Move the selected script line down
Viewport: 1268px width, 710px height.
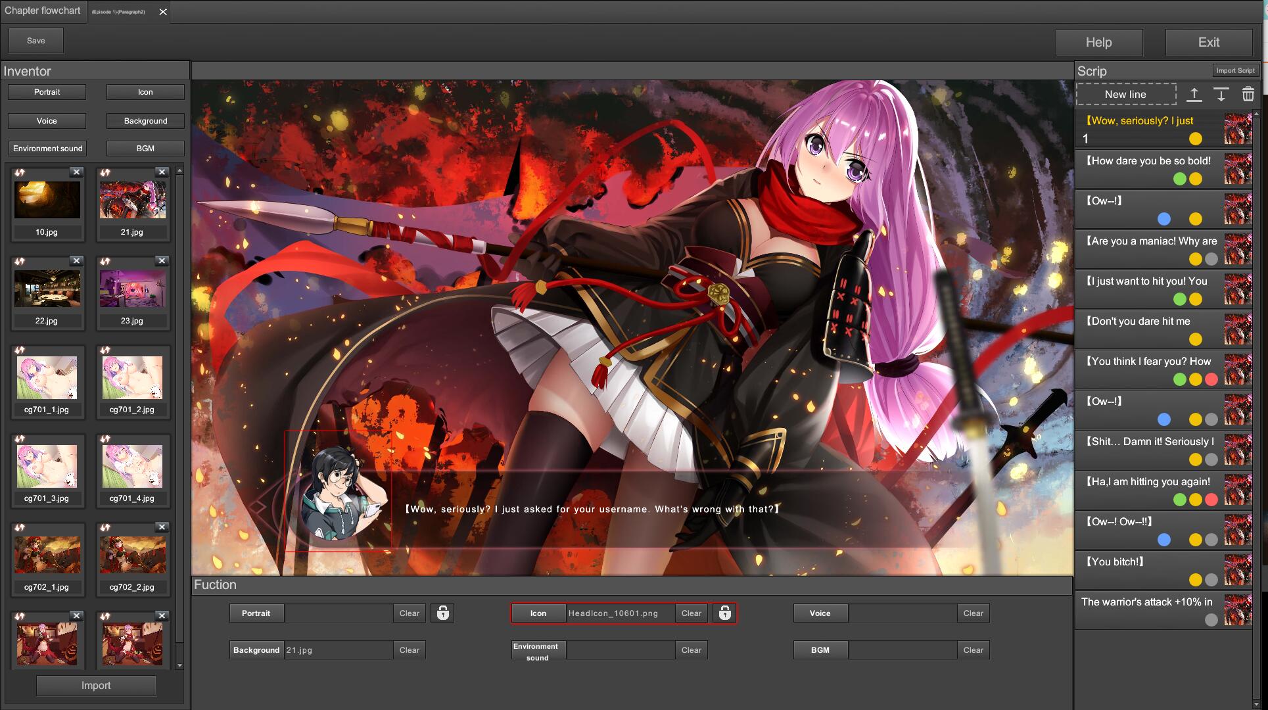(x=1221, y=95)
